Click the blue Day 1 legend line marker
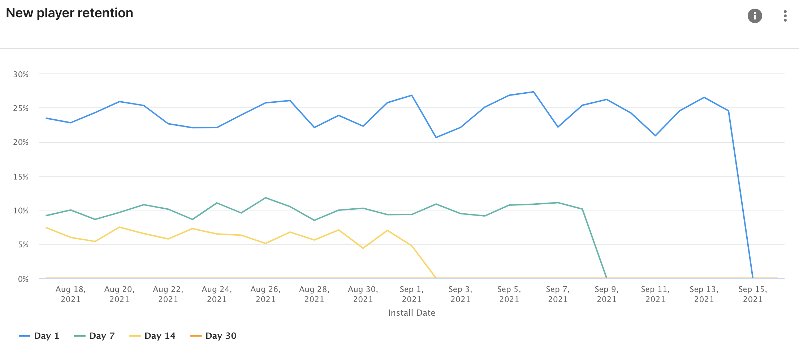This screenshot has width=799, height=359. (x=25, y=336)
